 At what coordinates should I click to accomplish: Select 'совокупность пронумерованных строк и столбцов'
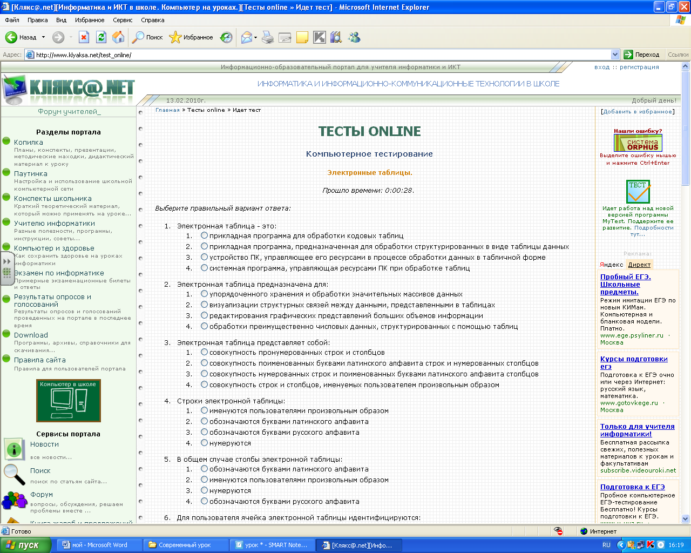[205, 352]
